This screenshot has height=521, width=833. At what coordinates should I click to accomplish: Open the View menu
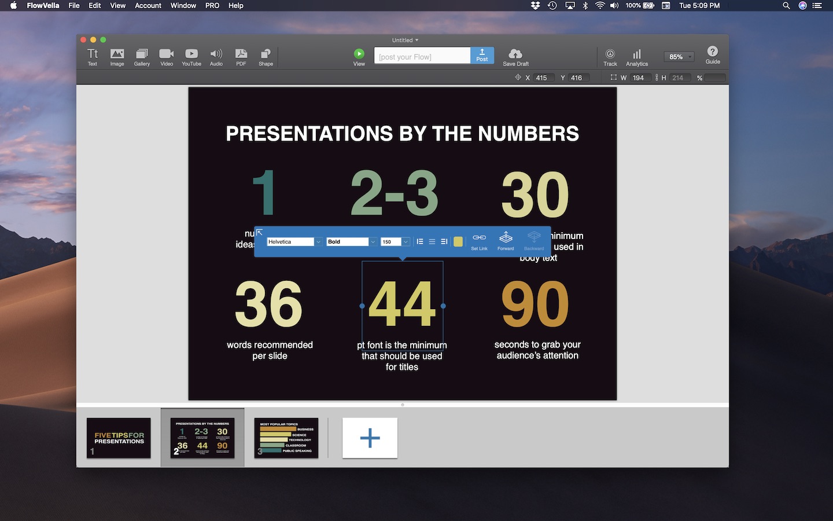(118, 5)
